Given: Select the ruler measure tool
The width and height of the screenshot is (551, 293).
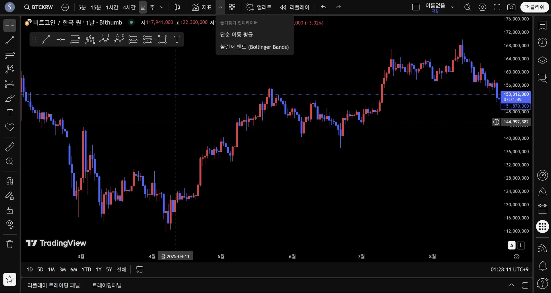Looking at the screenshot, I should 10,147.
